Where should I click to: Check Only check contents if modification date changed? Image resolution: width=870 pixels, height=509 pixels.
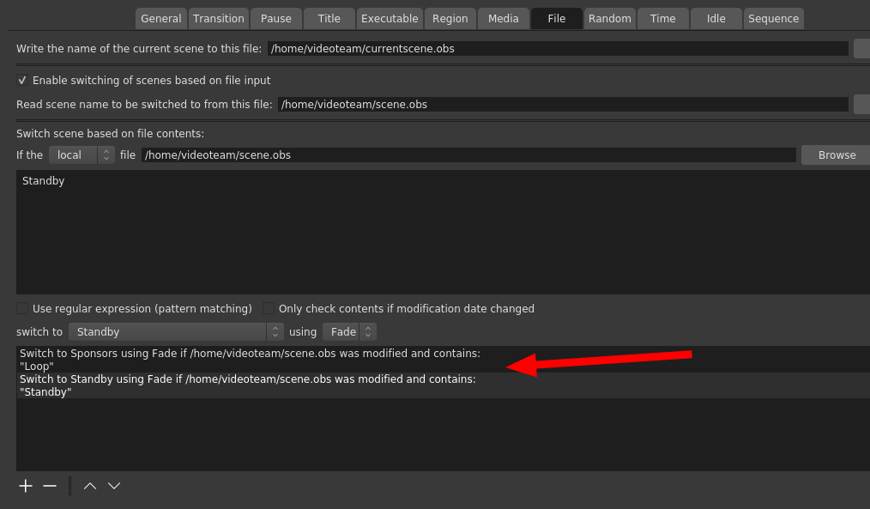(269, 309)
